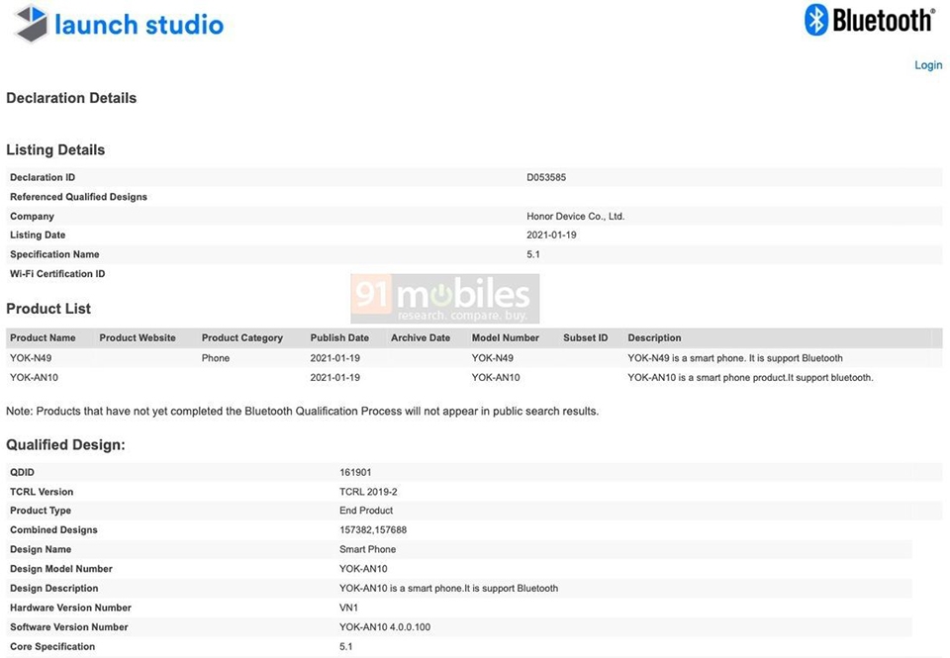Select Hardware Version Number value VN1
Image resolution: width=950 pixels, height=658 pixels.
tap(348, 608)
